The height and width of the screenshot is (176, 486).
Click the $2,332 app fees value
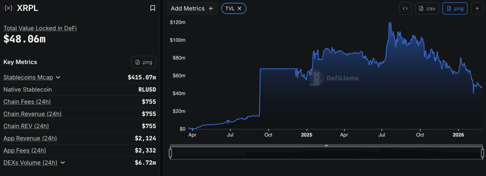[145, 150]
